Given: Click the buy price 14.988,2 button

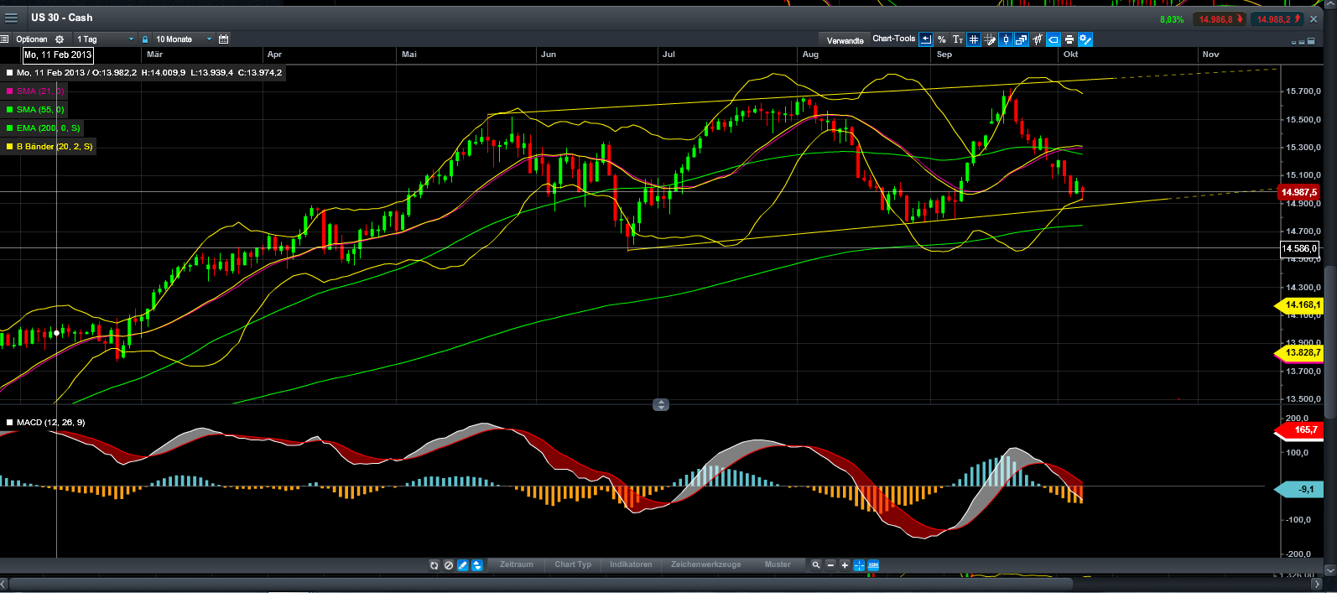Looking at the screenshot, I should point(1277,19).
